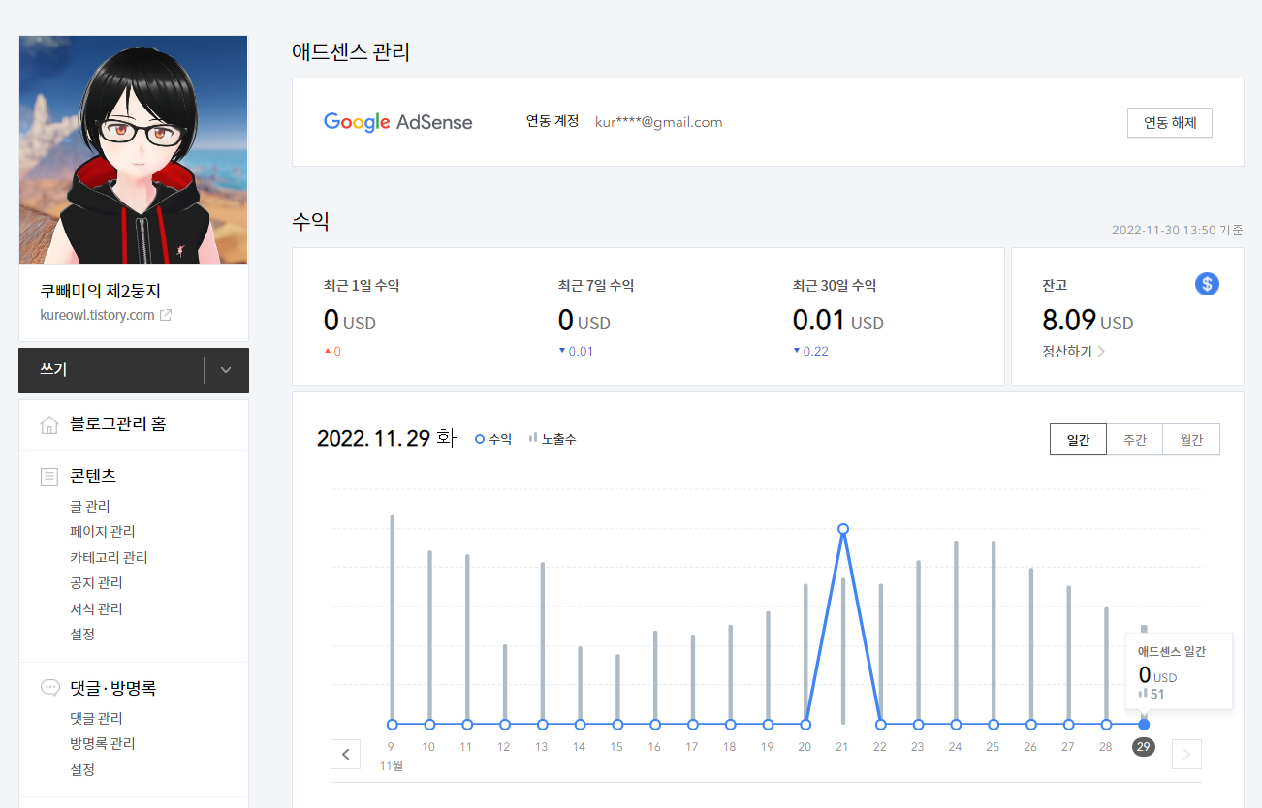1262x808 pixels.
Task: Click the date label 29 on axis
Action: pyautogui.click(x=1144, y=747)
